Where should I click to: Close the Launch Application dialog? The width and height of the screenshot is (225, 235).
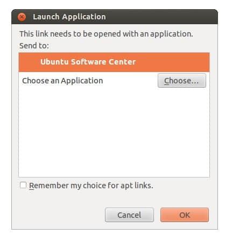[x=22, y=17]
